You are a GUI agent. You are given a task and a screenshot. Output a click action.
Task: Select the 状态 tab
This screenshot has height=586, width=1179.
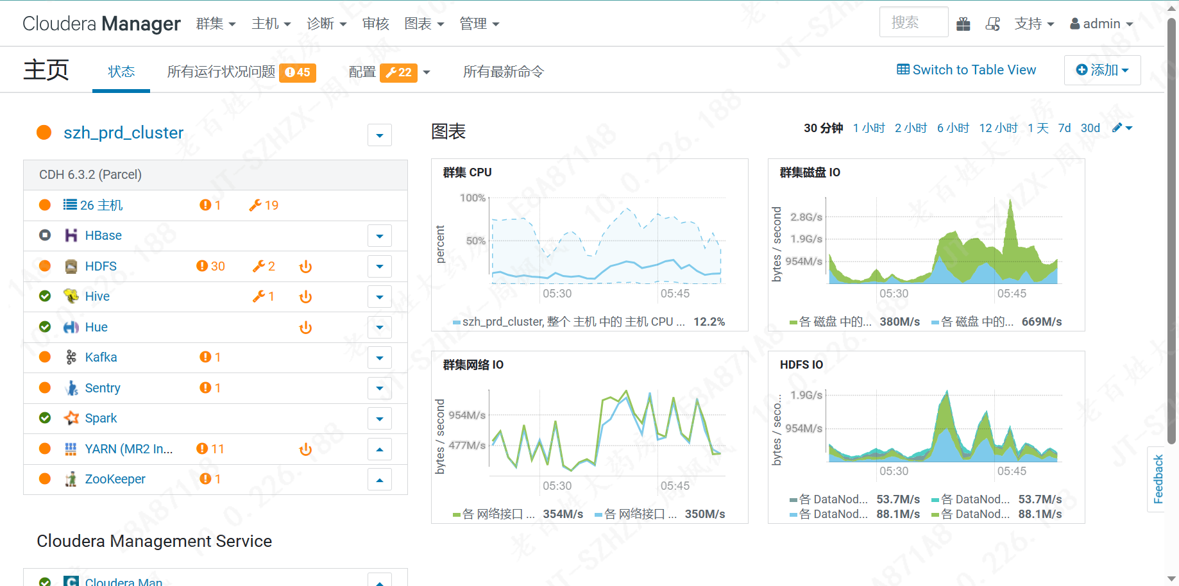pyautogui.click(x=121, y=71)
